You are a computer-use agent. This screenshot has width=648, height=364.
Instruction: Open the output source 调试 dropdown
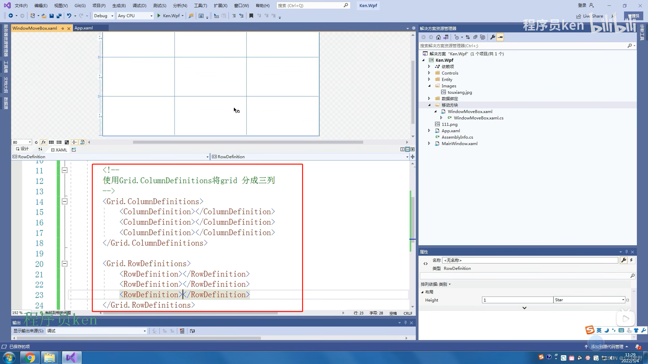point(97,331)
